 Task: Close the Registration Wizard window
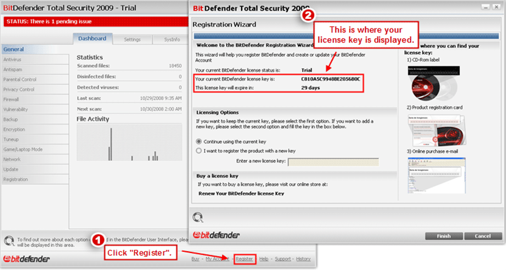pos(496,7)
